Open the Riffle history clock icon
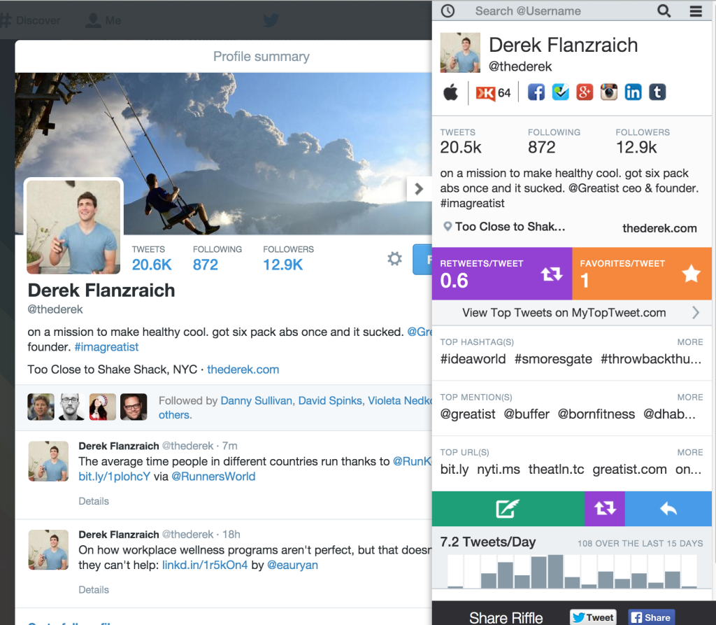Viewport: 716px width, 625px height. click(x=447, y=11)
